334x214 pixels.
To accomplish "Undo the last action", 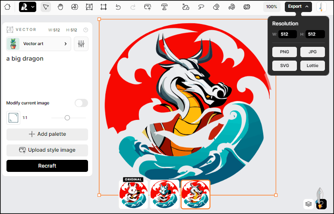I will coord(118,7).
